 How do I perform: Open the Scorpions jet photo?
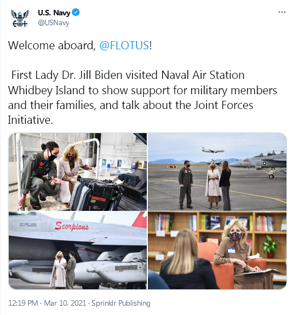[78, 250]
